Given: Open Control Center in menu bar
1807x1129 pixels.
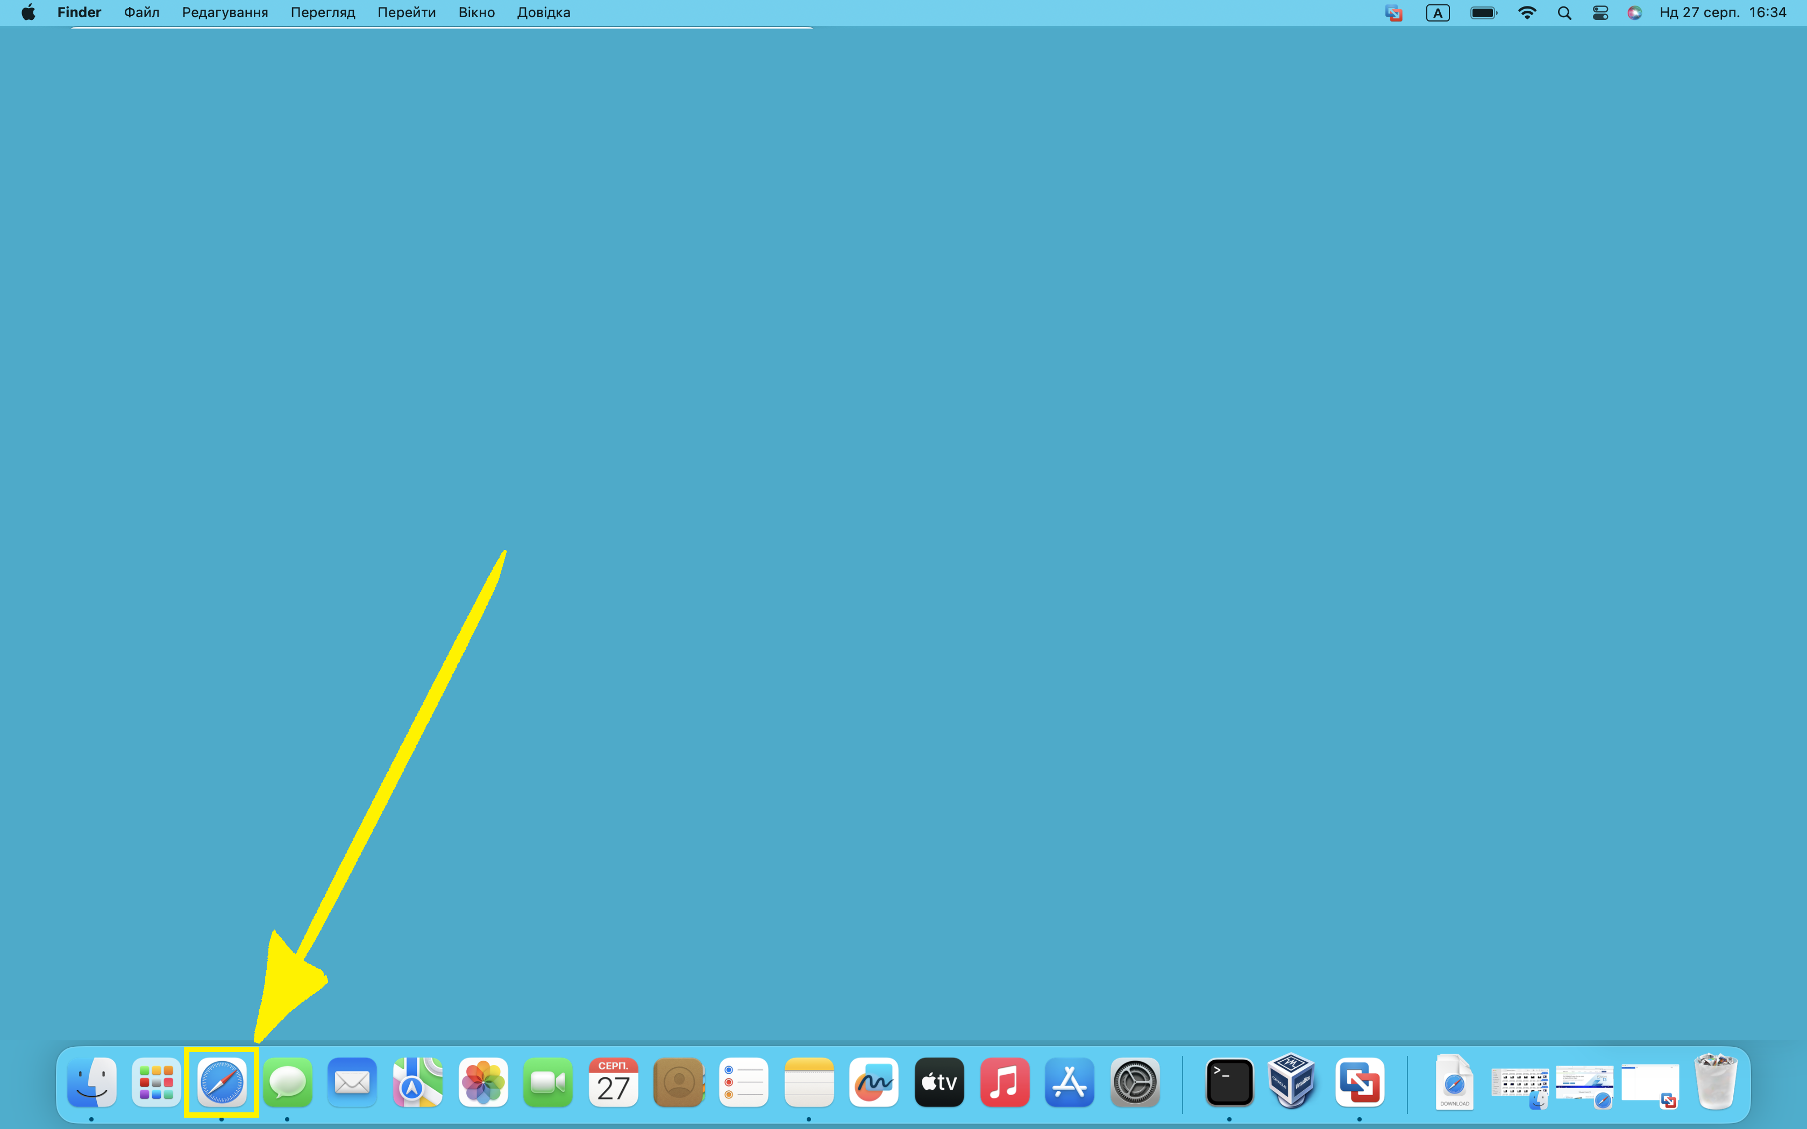Looking at the screenshot, I should 1600,13.
